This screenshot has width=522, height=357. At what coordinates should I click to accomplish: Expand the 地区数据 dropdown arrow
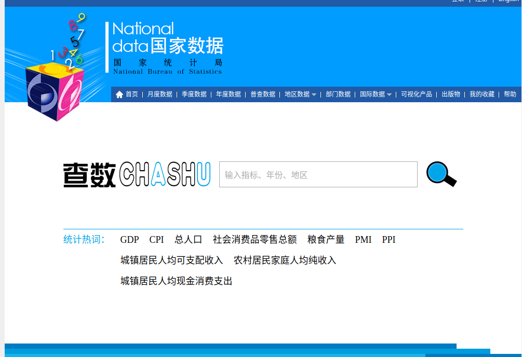(x=314, y=95)
